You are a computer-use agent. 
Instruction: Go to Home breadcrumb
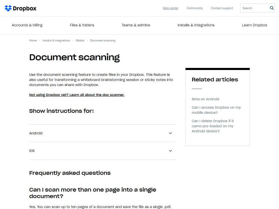coord(33,40)
